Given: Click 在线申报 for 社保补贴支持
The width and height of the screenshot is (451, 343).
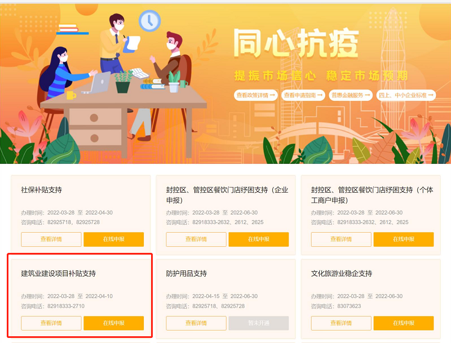Looking at the screenshot, I should pyautogui.click(x=114, y=239).
